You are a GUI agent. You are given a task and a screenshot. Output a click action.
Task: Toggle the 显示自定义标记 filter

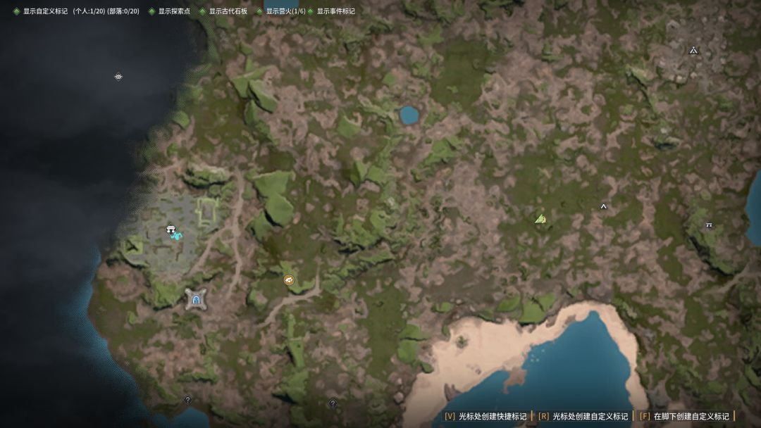(41, 11)
